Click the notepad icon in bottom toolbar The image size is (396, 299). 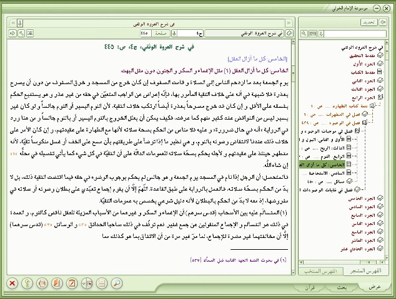pos(72,283)
